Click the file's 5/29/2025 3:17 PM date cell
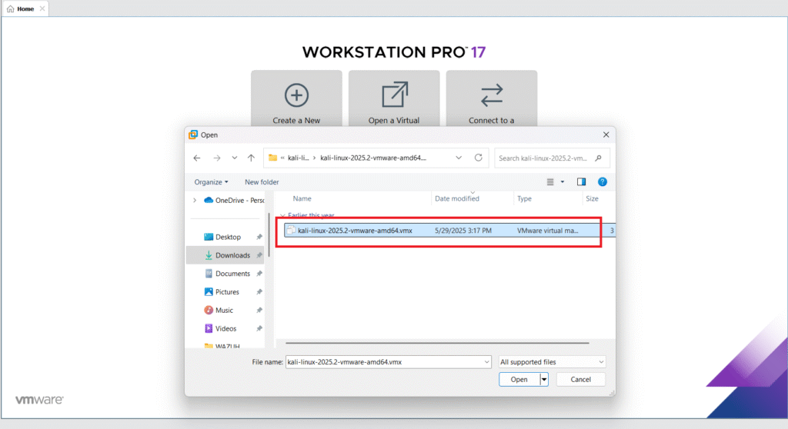Screen dimensions: 788x429 click(463, 231)
